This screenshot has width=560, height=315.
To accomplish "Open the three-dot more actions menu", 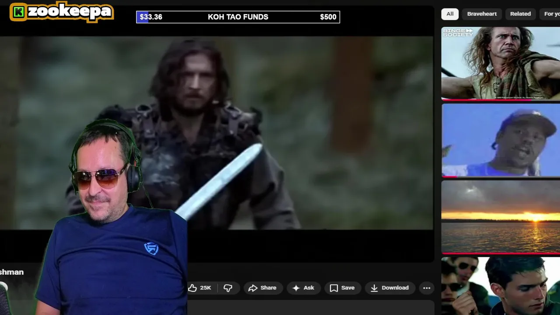I will [427, 288].
